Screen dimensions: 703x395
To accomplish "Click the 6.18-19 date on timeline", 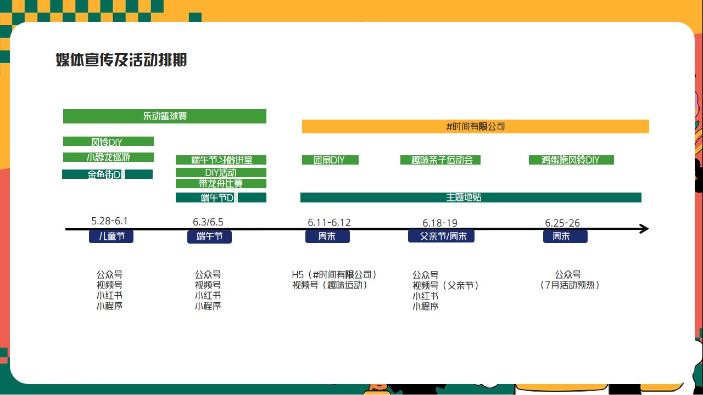I will pos(440,223).
